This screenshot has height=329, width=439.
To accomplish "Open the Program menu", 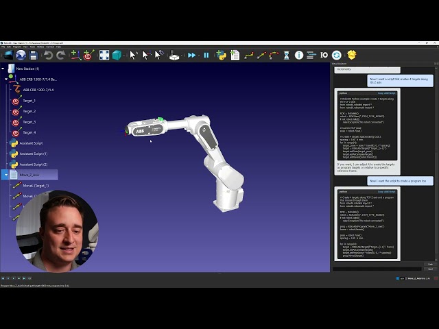I will (x=17, y=47).
